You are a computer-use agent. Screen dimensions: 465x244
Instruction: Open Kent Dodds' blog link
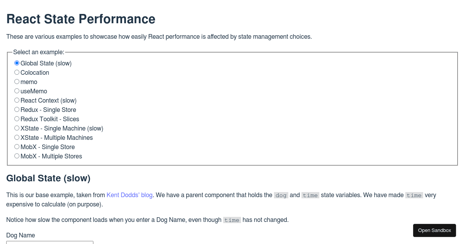point(129,195)
